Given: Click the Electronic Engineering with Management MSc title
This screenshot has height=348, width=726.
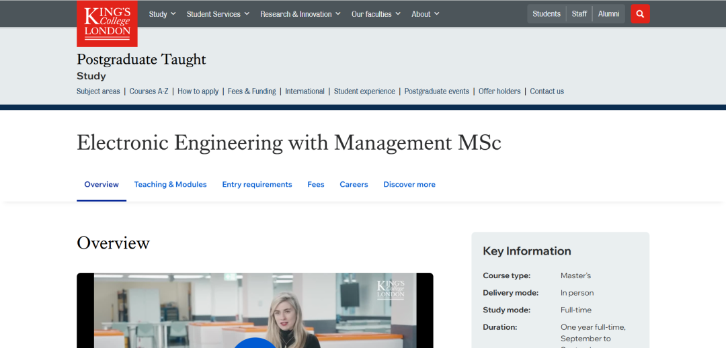Looking at the screenshot, I should tap(289, 142).
